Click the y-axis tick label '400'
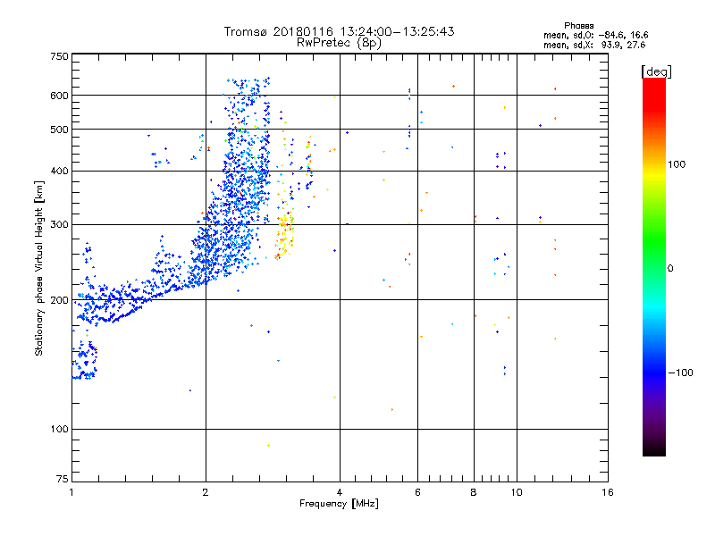This screenshot has height=536, width=715. point(59,172)
